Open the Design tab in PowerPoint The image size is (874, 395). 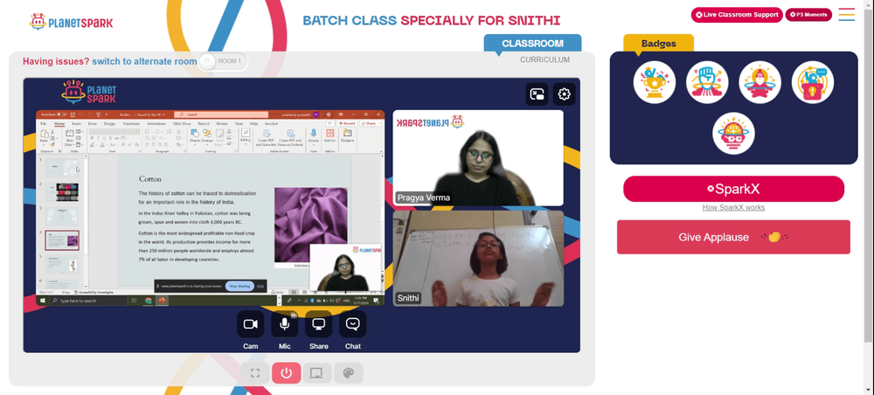tap(109, 124)
